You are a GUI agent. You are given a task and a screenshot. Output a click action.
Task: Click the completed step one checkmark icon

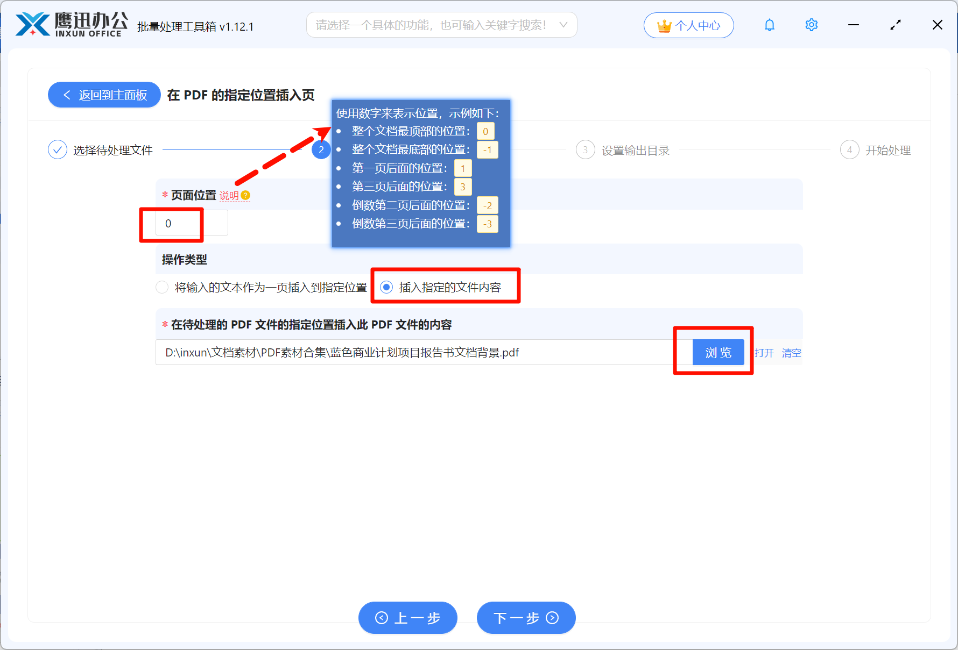pyautogui.click(x=58, y=150)
